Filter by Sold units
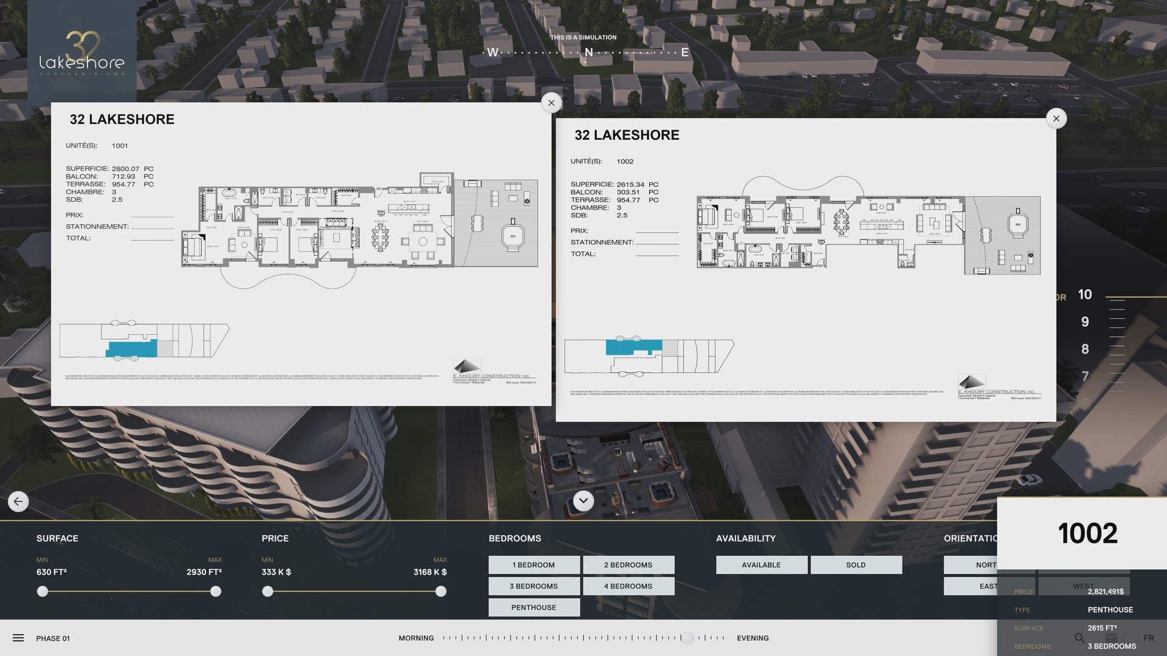Screen dimensions: 1167x656 [x=856, y=565]
